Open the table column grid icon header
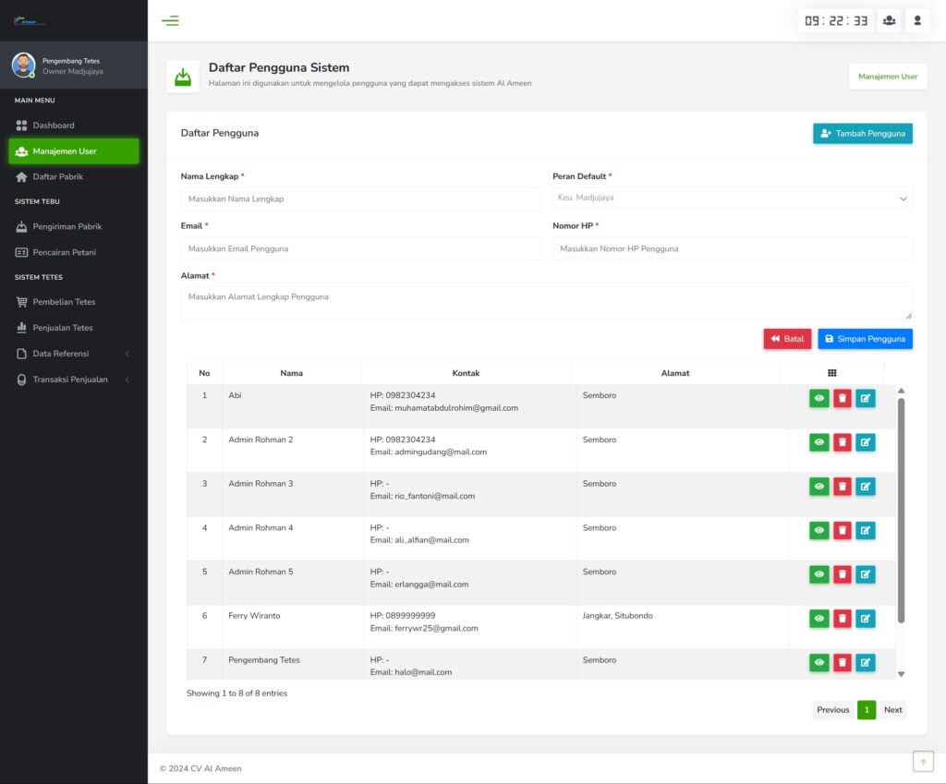 (x=831, y=373)
